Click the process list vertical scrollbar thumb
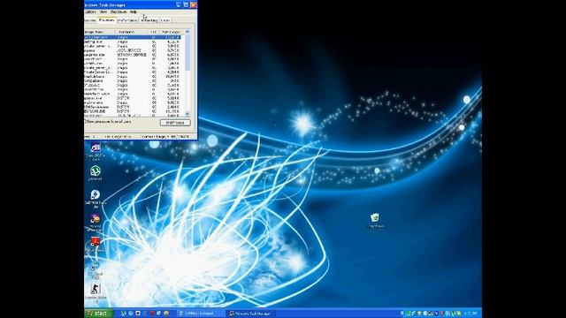The height and width of the screenshot is (318, 566). coord(187,52)
